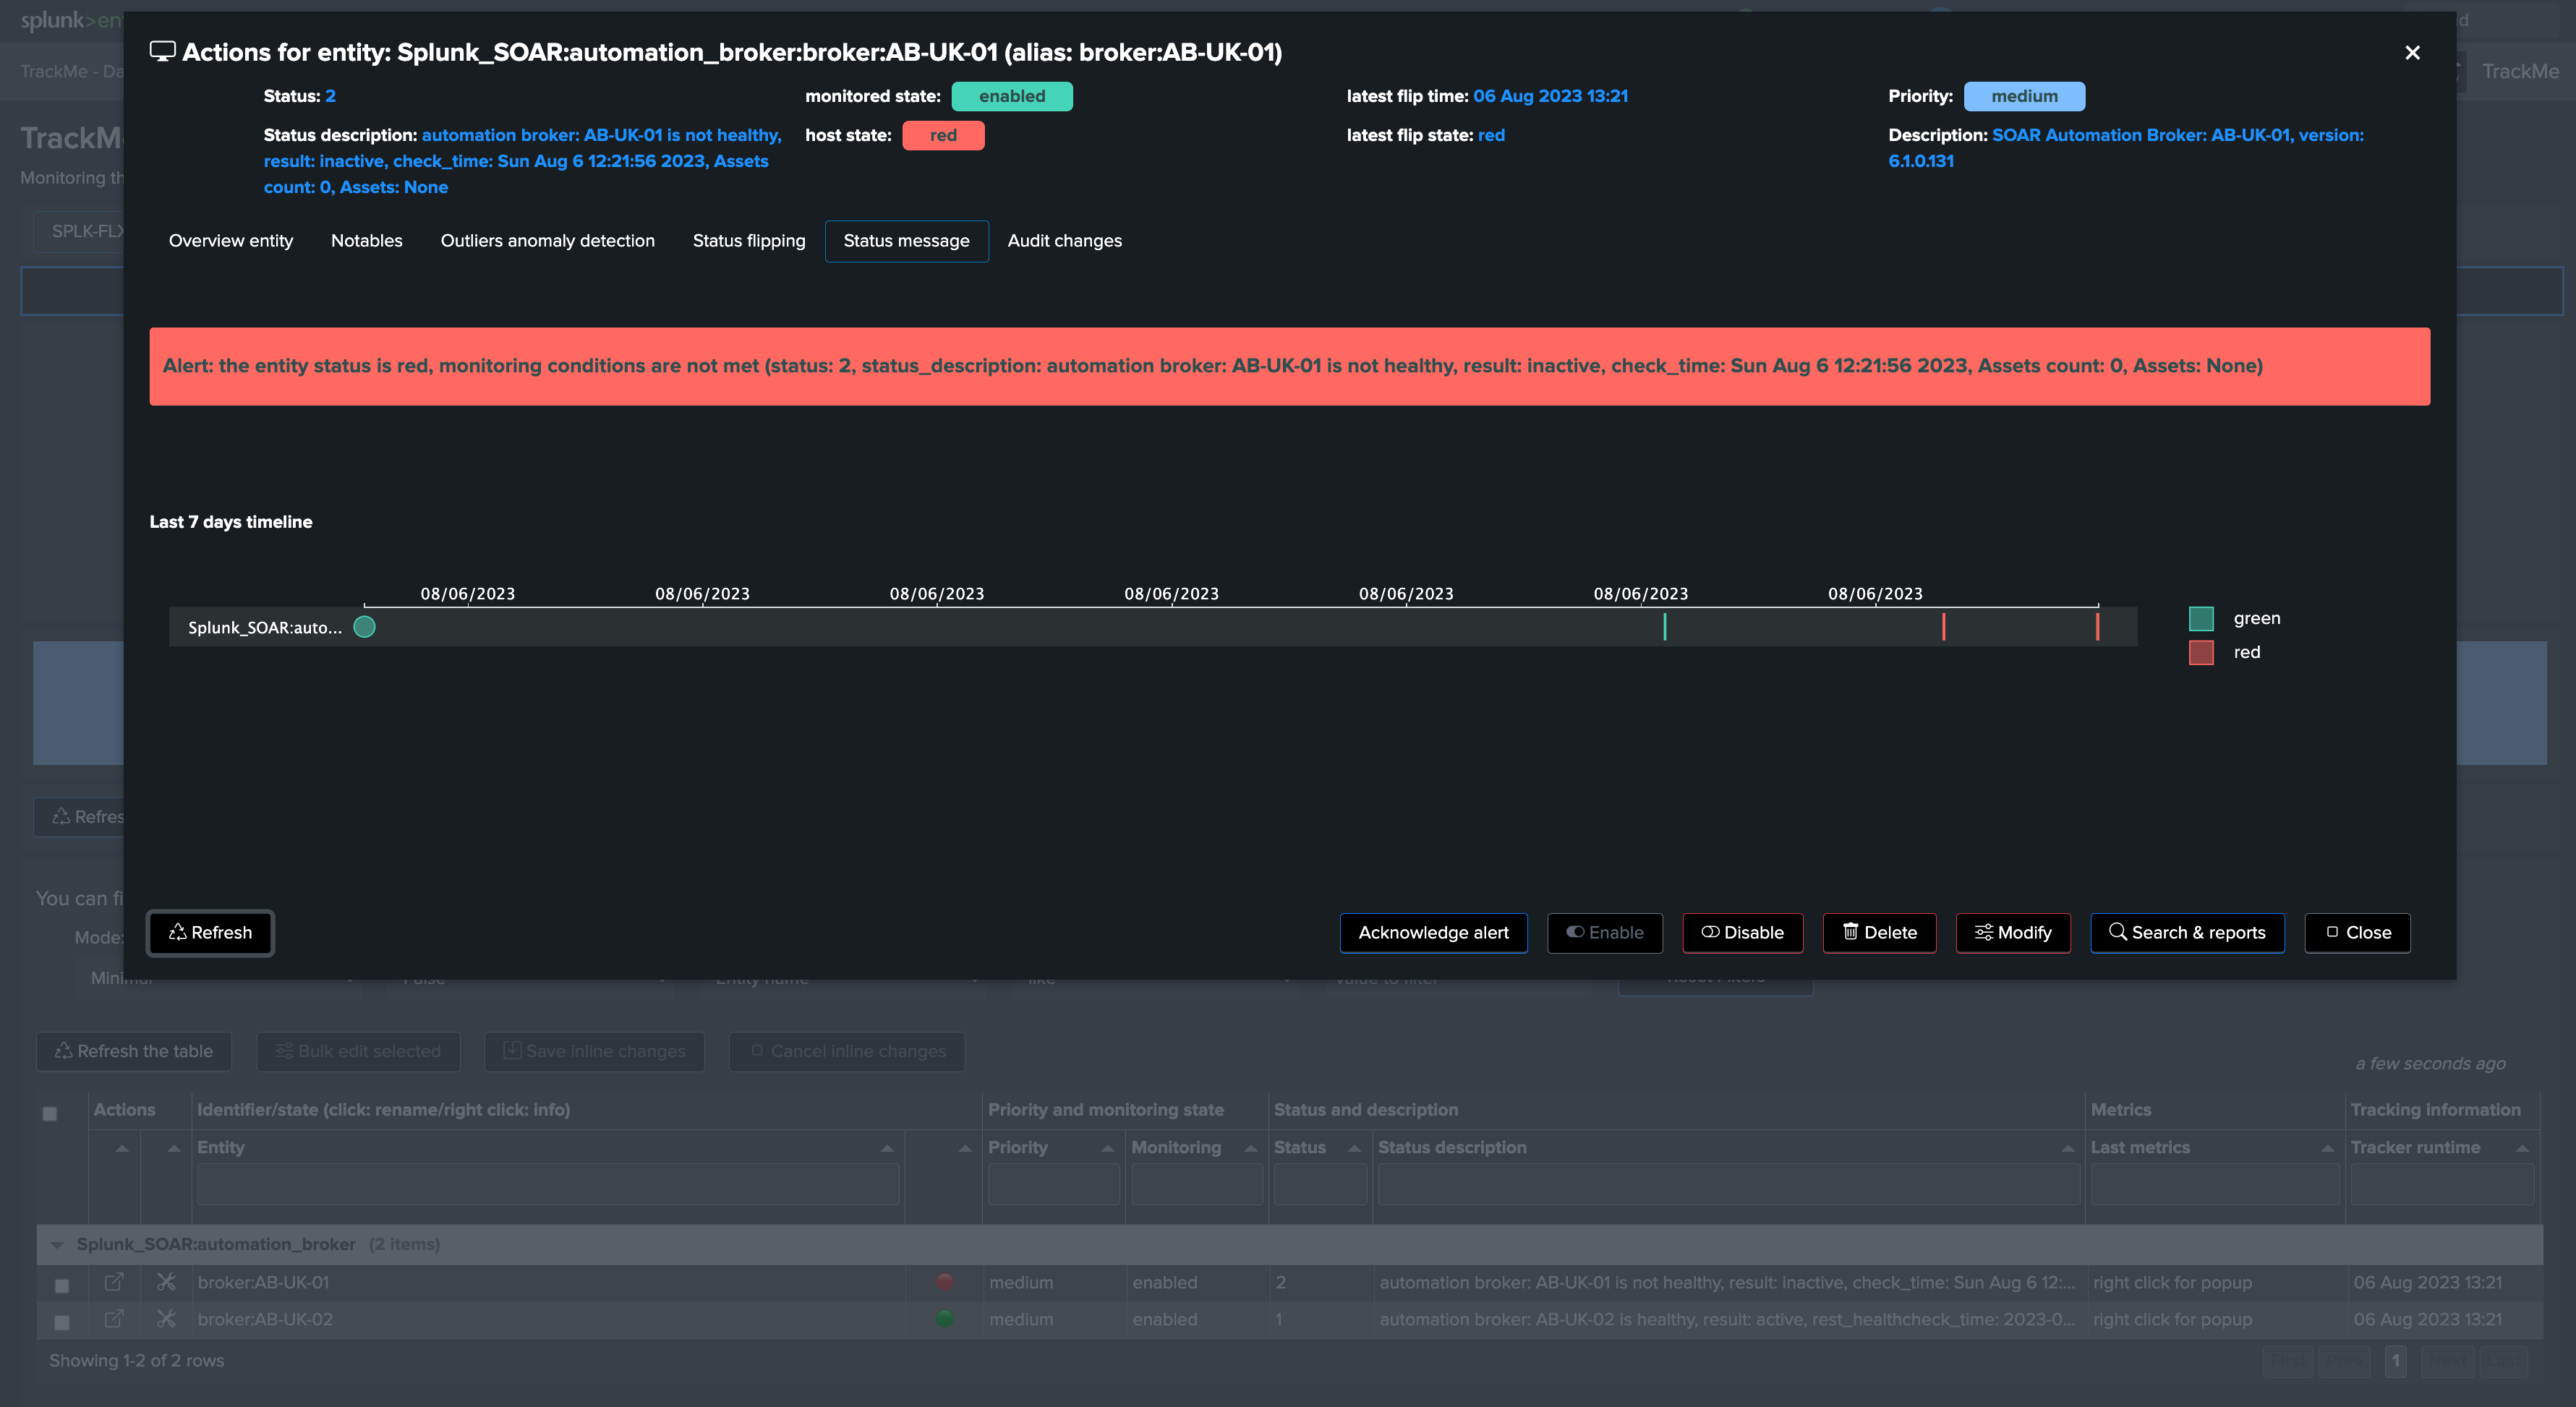
Task: Click the medium priority badge
Action: click(2024, 96)
